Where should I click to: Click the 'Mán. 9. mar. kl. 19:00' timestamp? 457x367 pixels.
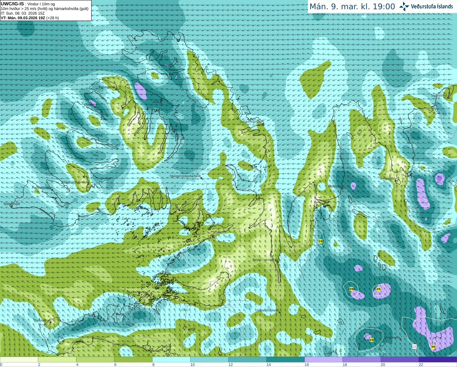tap(352, 7)
